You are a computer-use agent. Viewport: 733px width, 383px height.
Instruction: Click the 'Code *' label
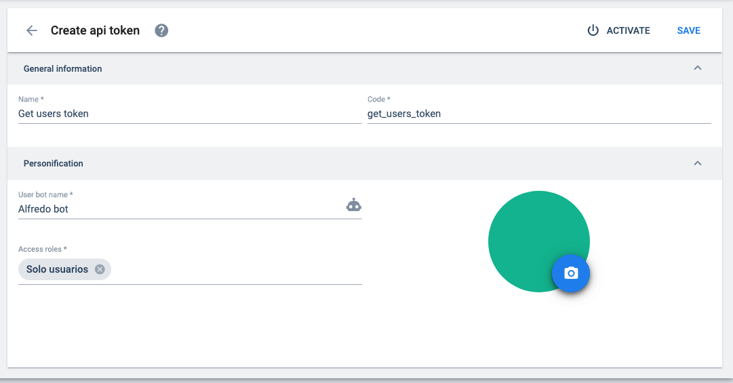click(x=378, y=99)
